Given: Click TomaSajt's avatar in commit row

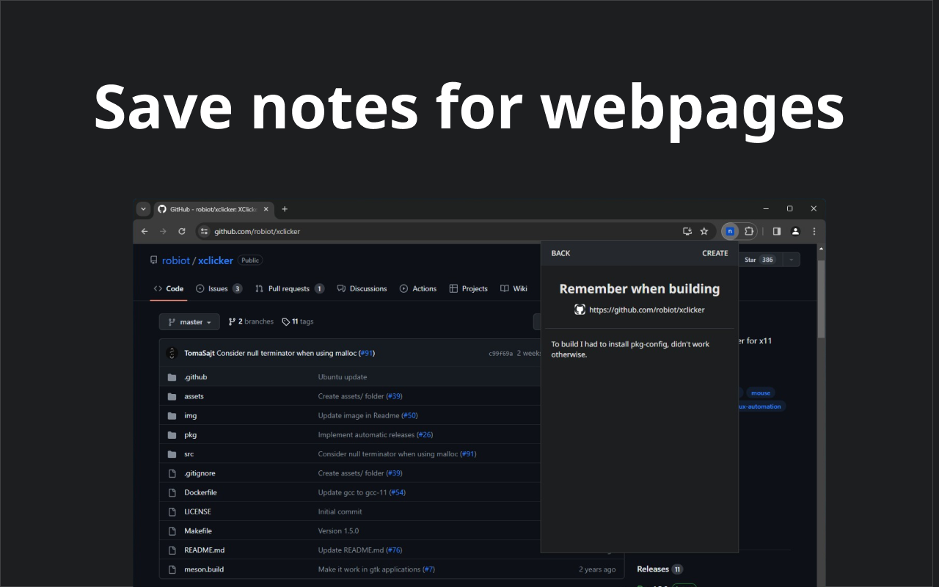Looking at the screenshot, I should [172, 353].
